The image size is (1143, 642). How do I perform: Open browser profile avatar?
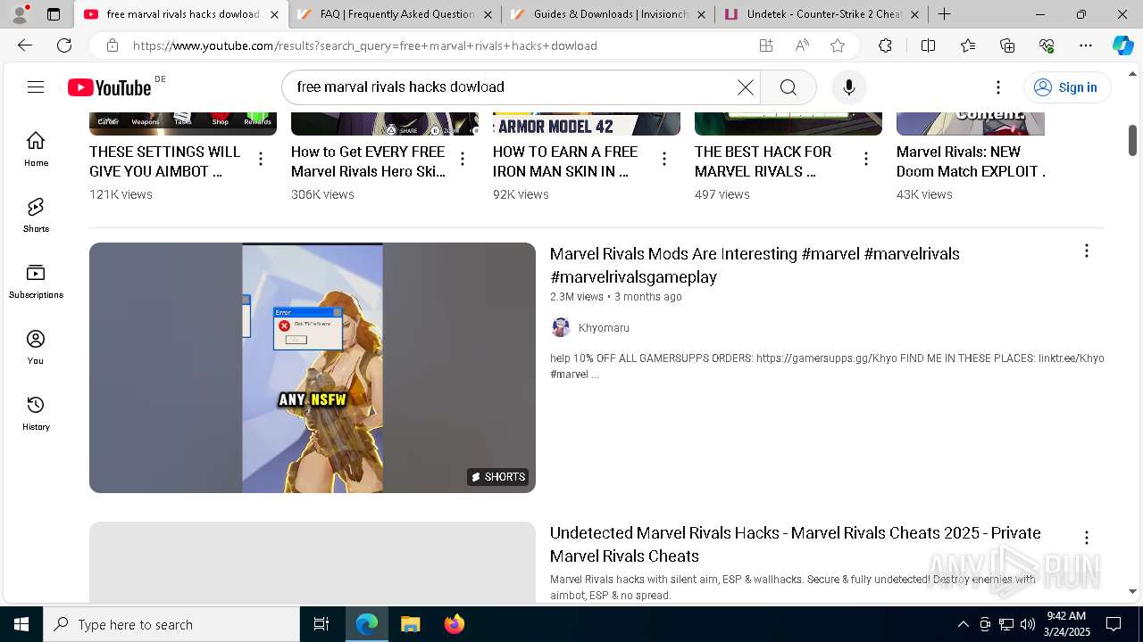[x=20, y=14]
